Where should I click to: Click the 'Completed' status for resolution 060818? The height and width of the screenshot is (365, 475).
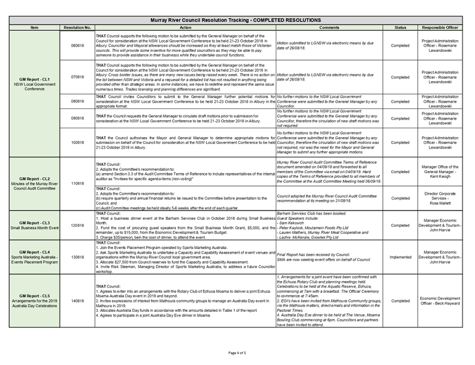point(400,45)
